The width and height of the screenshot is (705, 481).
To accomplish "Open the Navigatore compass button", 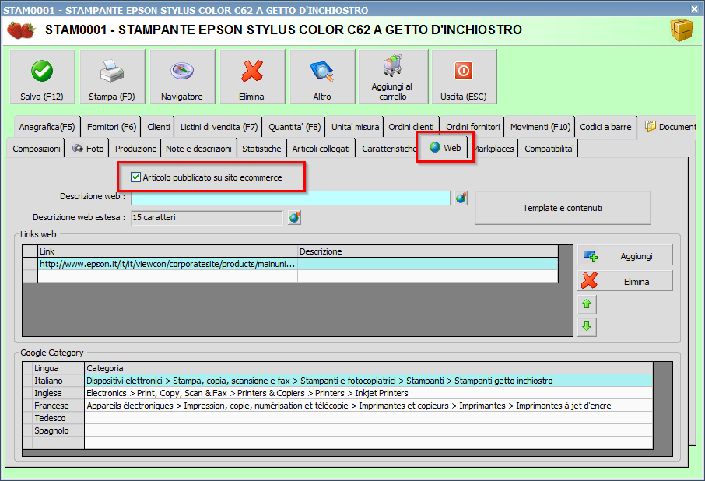I will 182,77.
